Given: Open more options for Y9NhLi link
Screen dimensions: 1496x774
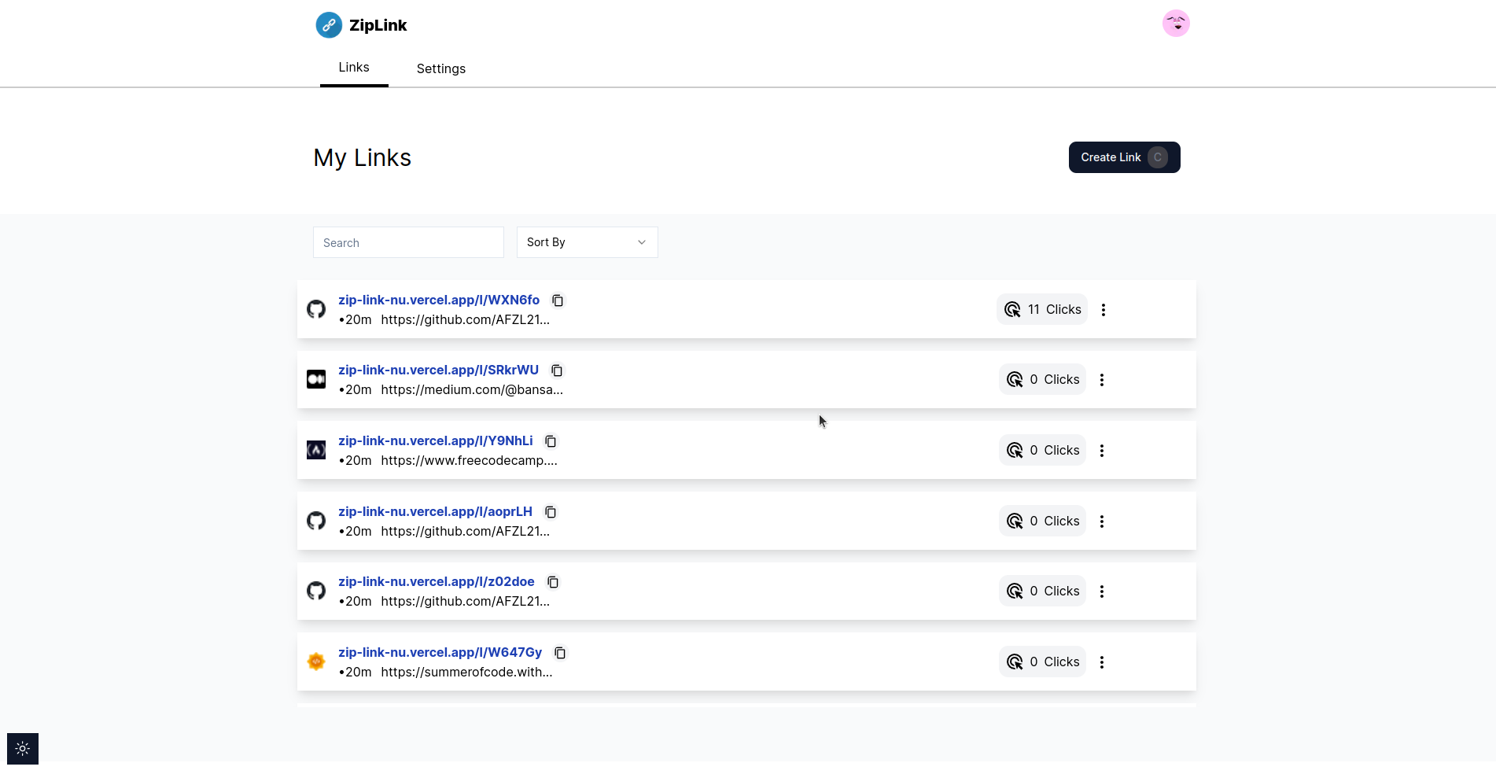Looking at the screenshot, I should point(1102,451).
